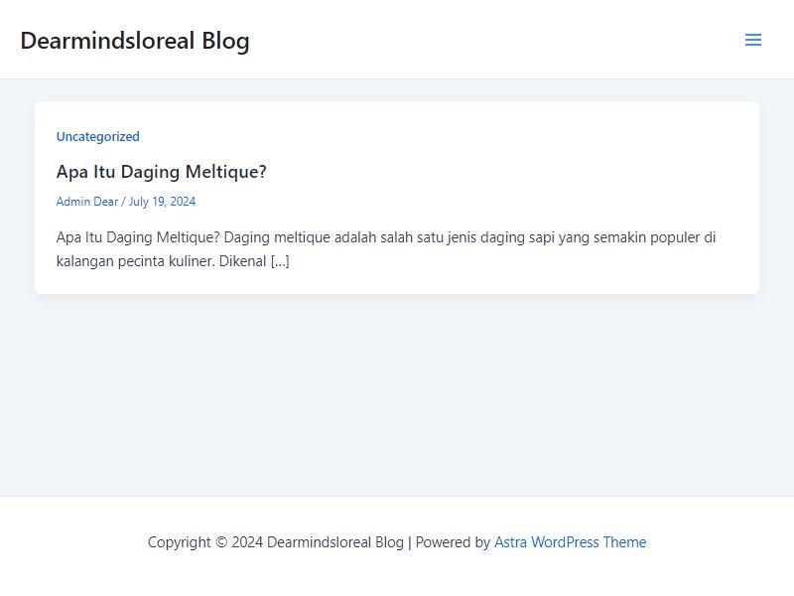Visit the Astra WordPress Theme link
This screenshot has height=596, width=794.
click(x=570, y=541)
